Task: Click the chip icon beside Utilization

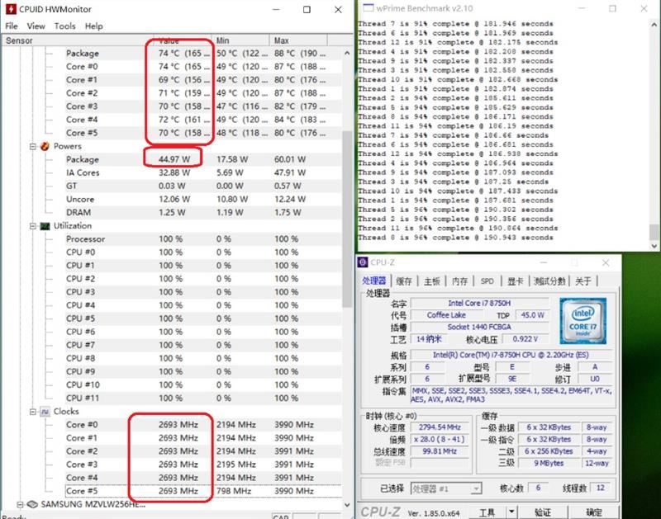Action: point(45,226)
